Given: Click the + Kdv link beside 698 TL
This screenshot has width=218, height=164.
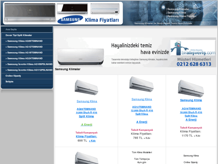Looking at the screenshot, I should pyautogui.click(x=92, y=141).
